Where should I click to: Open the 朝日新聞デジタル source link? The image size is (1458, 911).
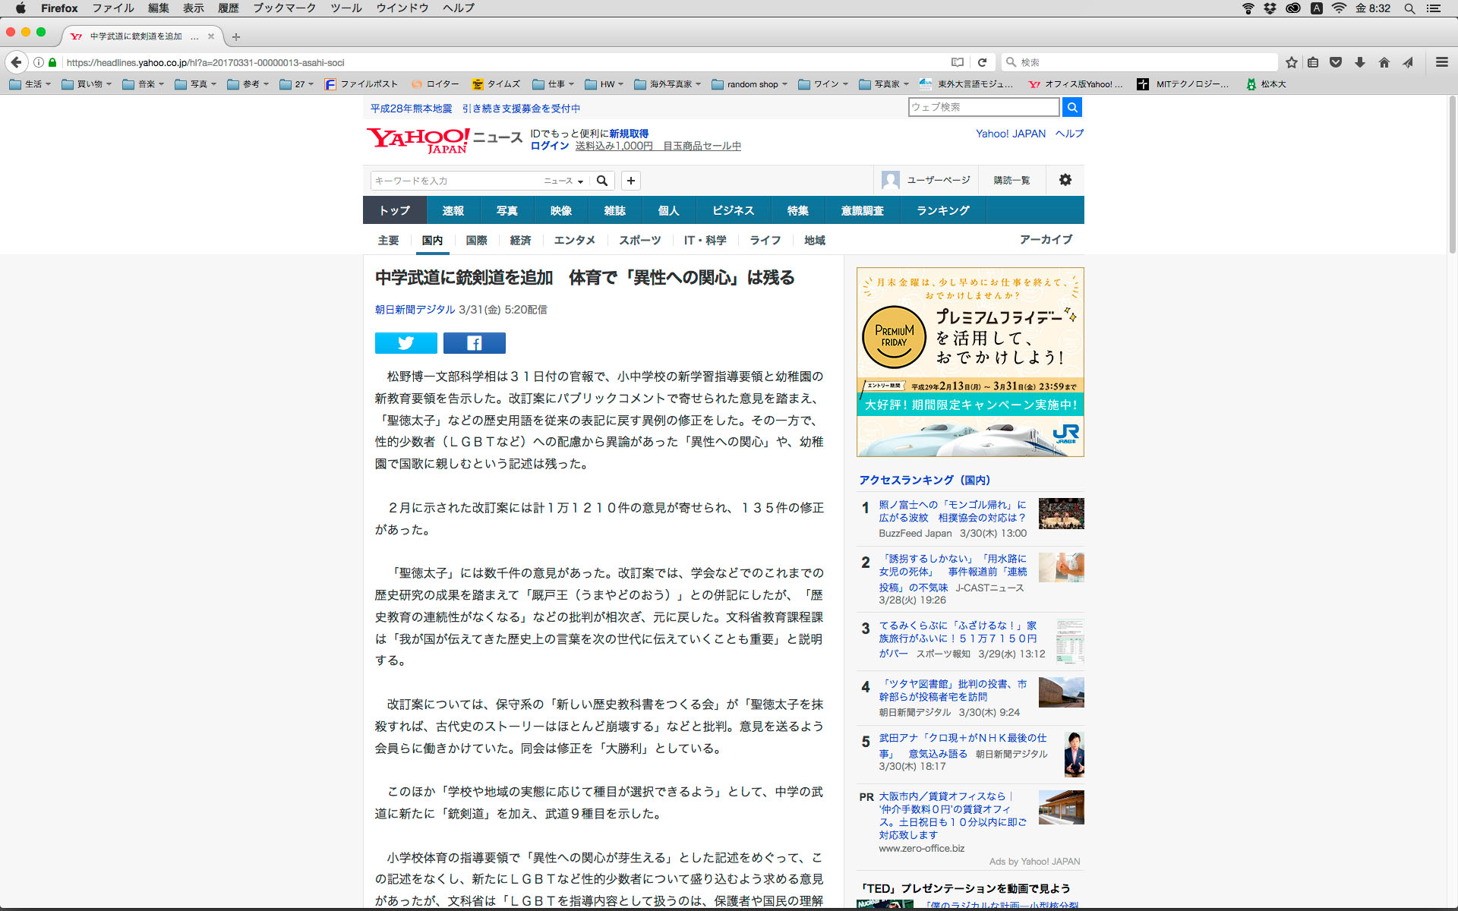pos(415,310)
